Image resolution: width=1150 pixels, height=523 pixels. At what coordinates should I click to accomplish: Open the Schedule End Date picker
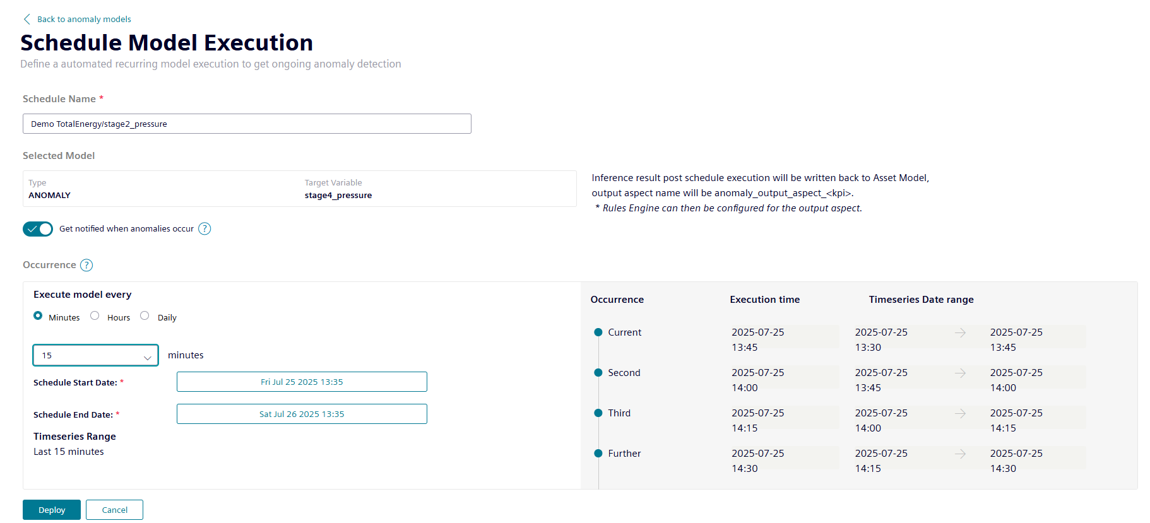302,414
